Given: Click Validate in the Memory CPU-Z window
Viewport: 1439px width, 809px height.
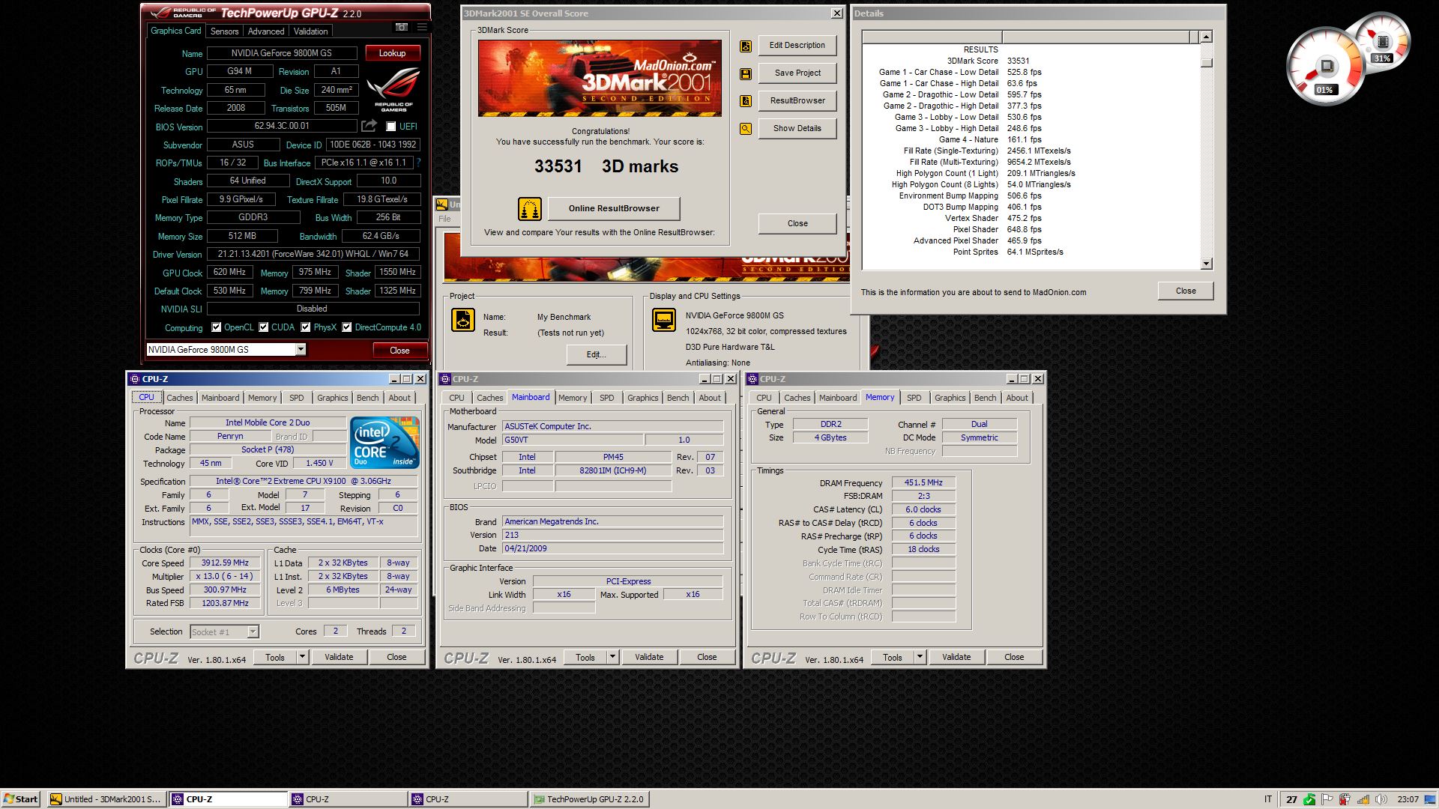Looking at the screenshot, I should (956, 658).
